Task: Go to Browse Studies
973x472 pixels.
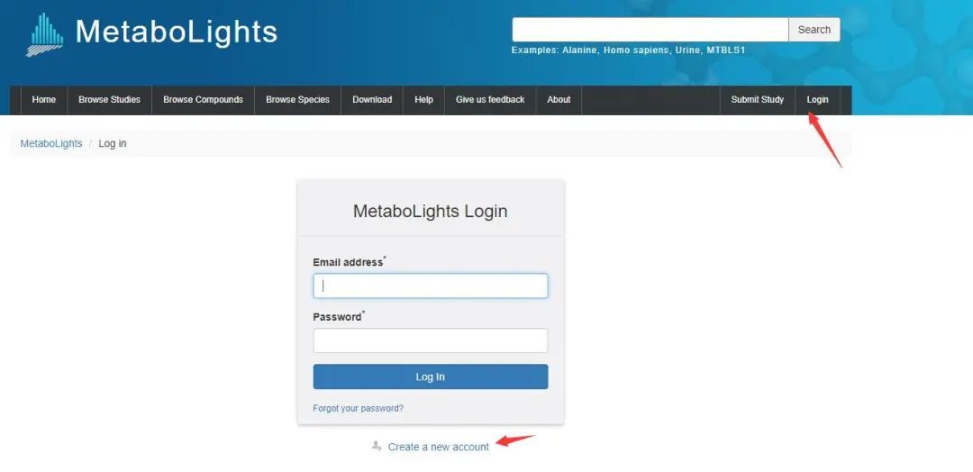Action: pyautogui.click(x=109, y=100)
